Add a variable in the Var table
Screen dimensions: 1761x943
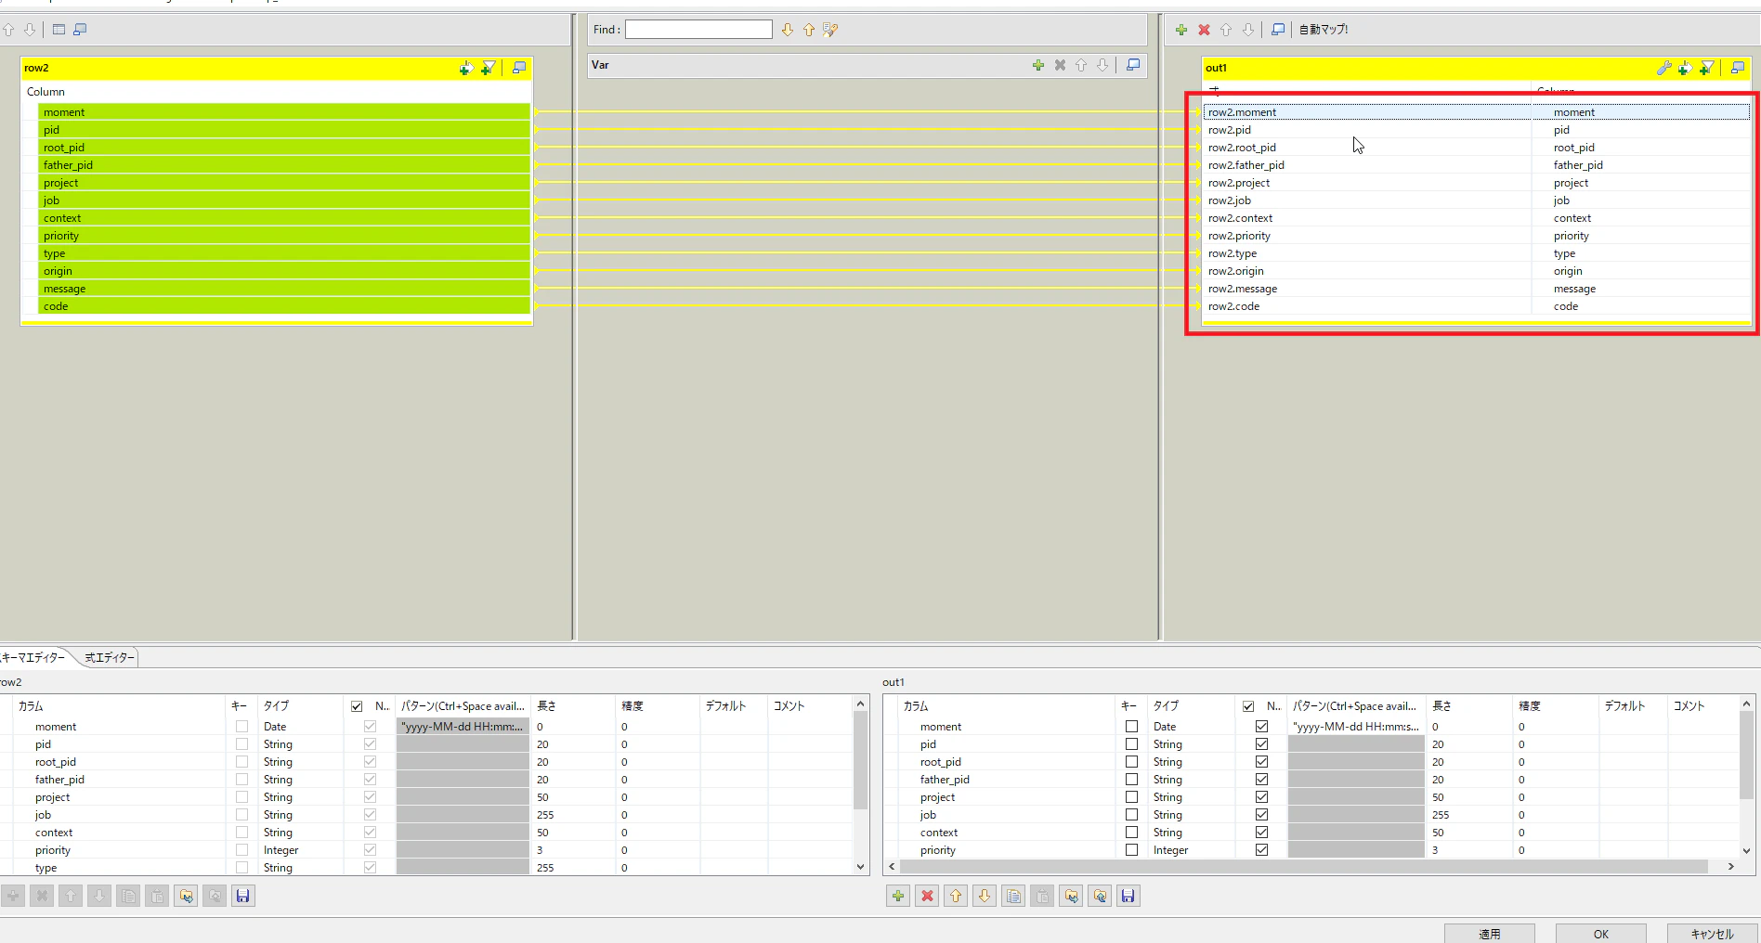coord(1038,65)
